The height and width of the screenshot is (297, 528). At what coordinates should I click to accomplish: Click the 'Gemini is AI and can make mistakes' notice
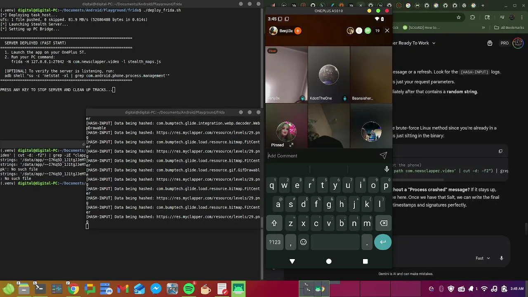pyautogui.click(x=406, y=274)
